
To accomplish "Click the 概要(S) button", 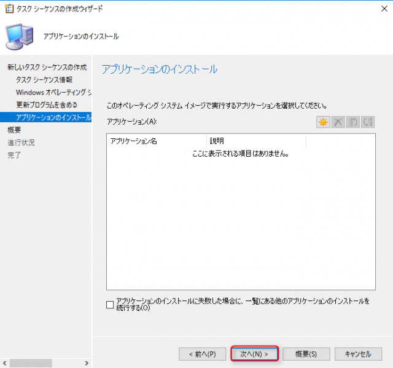I will pyautogui.click(x=306, y=354).
